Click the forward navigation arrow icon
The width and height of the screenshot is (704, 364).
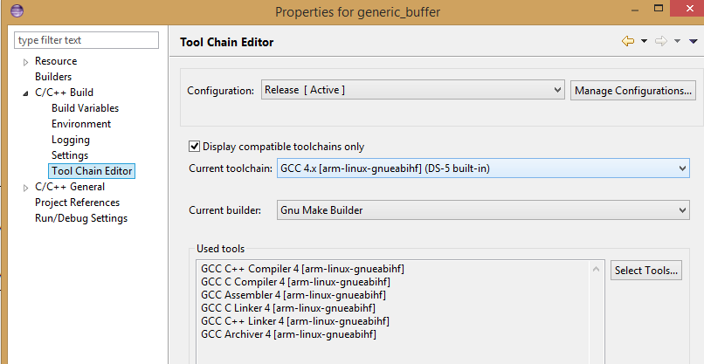click(x=661, y=41)
